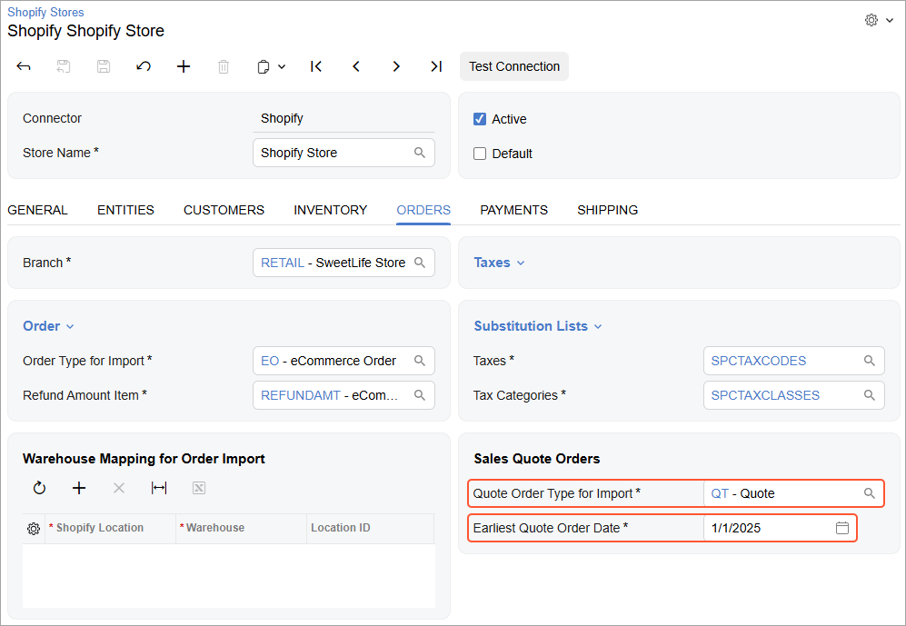Go to the first record
The image size is (906, 626).
point(316,66)
